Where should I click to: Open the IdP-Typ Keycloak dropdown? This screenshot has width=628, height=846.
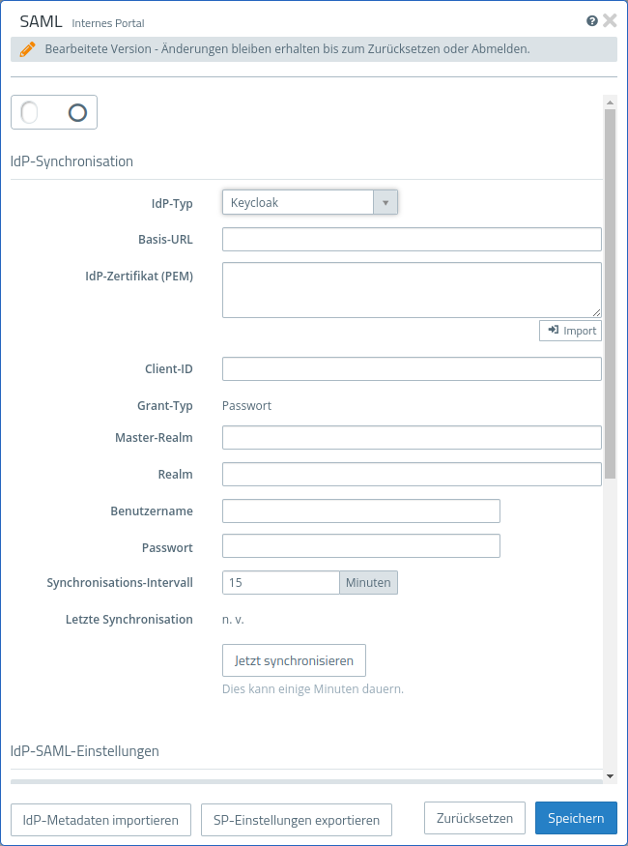click(x=298, y=202)
